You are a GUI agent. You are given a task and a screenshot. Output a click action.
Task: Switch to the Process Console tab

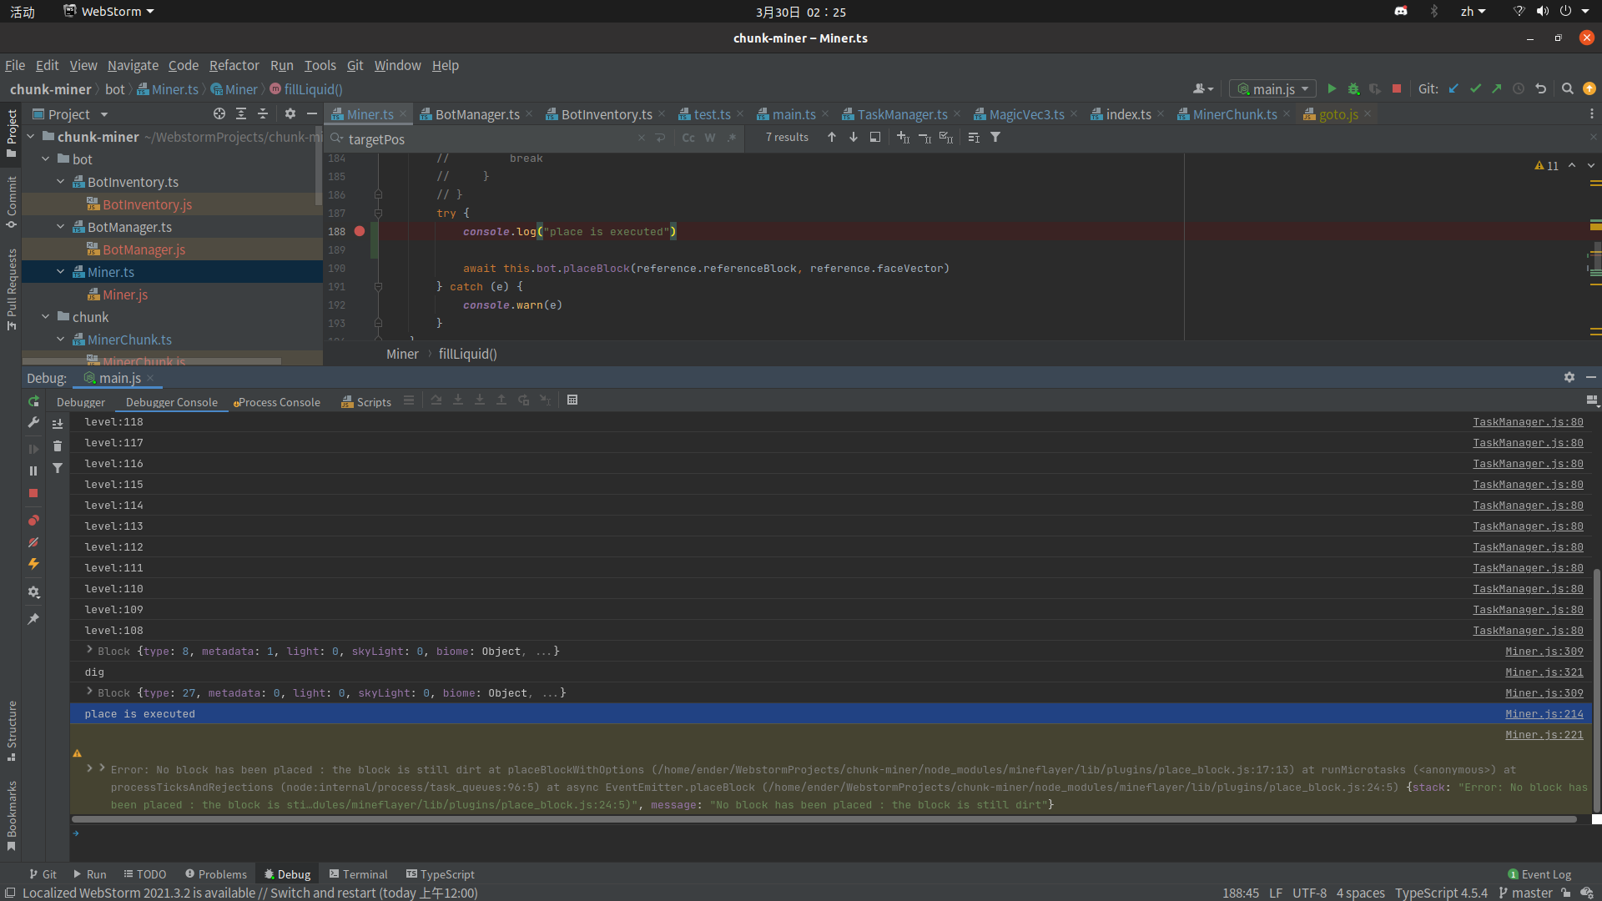coord(281,401)
